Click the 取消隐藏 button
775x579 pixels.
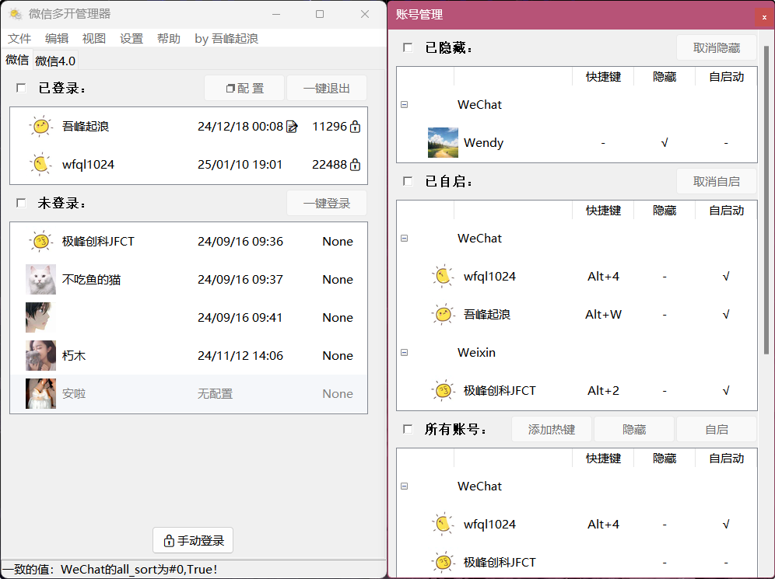click(717, 48)
